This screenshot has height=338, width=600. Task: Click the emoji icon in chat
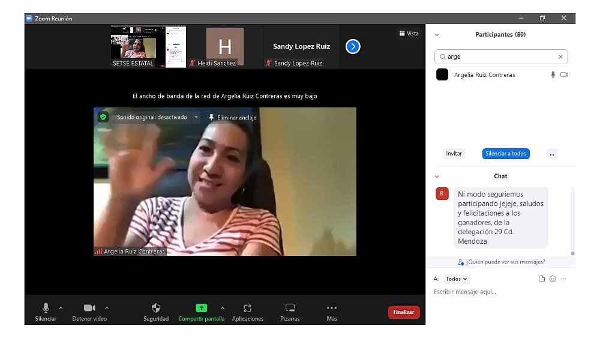553,279
